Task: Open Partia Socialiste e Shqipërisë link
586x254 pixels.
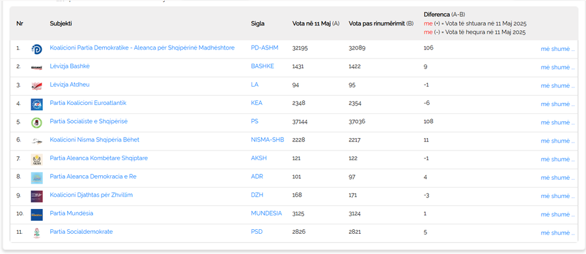Action: point(89,121)
